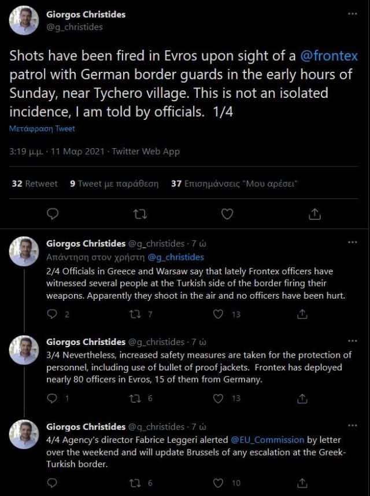Viewport: 370px width, 496px height.
Task: Reply to the 2/4 tweet
Action: pyautogui.click(x=53, y=314)
